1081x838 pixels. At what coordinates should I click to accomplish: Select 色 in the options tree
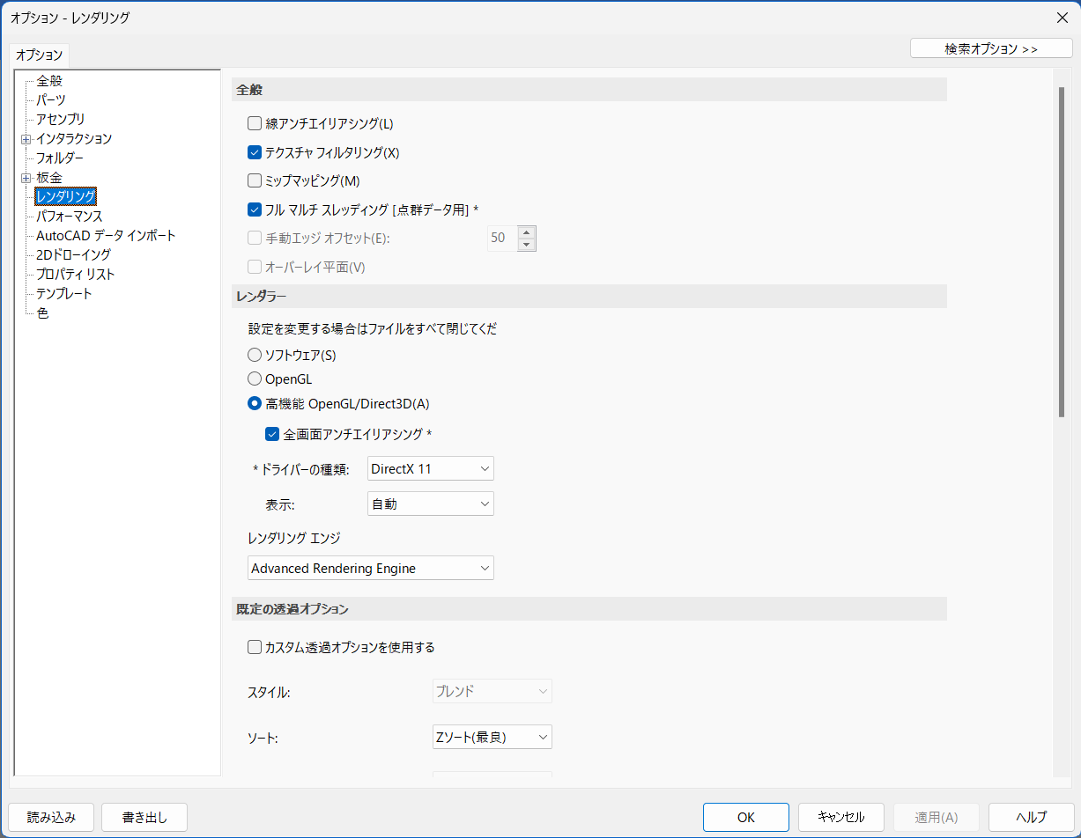pos(41,312)
